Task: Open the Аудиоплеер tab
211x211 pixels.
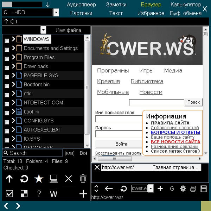Action: point(81,5)
